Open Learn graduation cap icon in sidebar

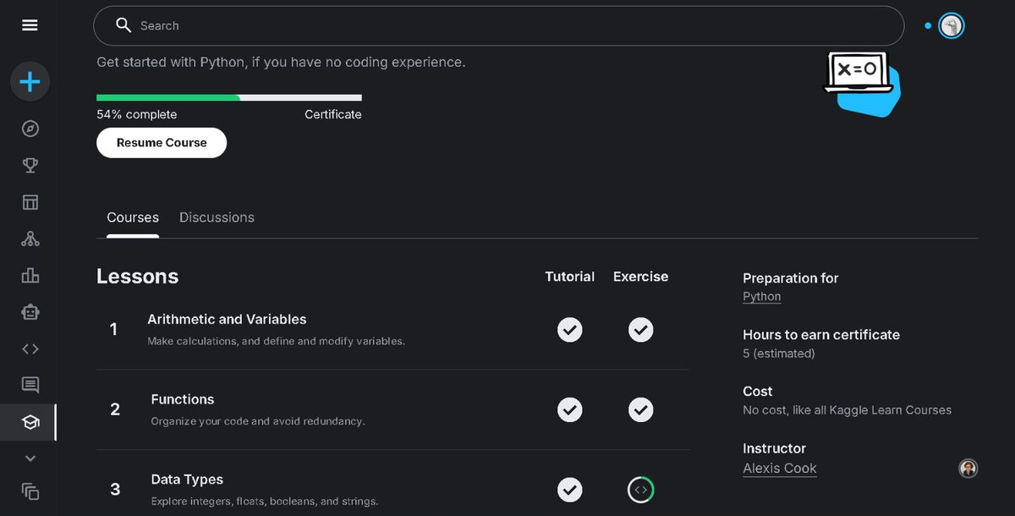pos(30,422)
